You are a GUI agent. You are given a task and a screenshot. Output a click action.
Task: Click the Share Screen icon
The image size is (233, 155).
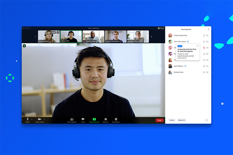[94, 119]
